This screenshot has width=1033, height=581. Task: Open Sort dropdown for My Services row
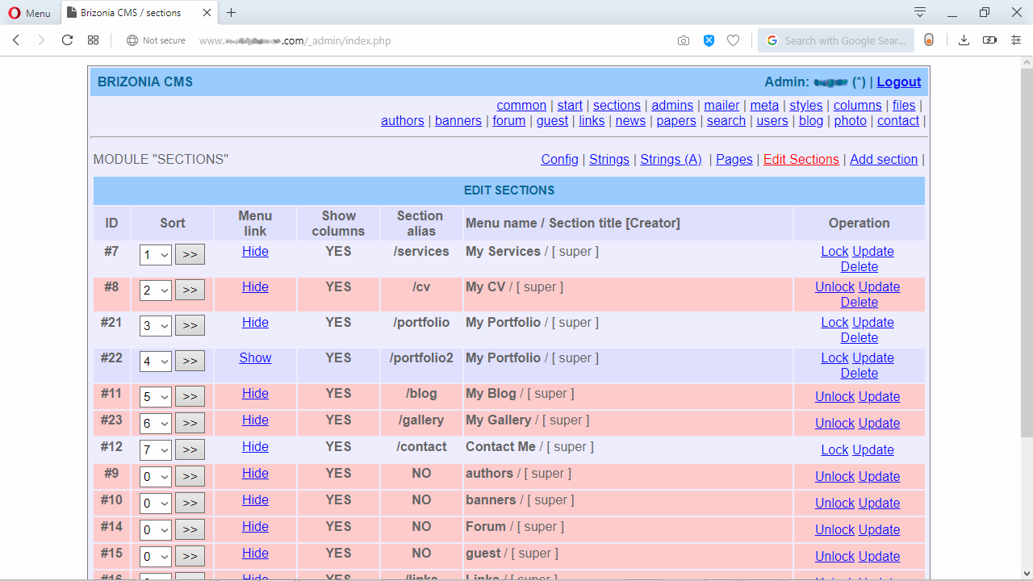pos(156,255)
